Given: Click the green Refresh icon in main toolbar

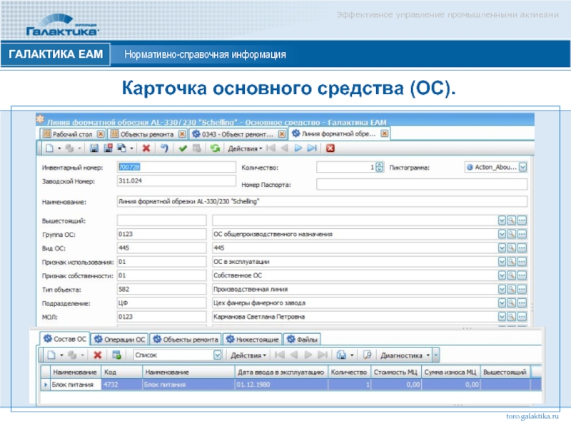Looking at the screenshot, I should click(214, 148).
